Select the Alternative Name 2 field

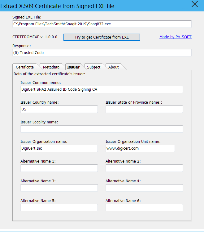click(x=144, y=168)
